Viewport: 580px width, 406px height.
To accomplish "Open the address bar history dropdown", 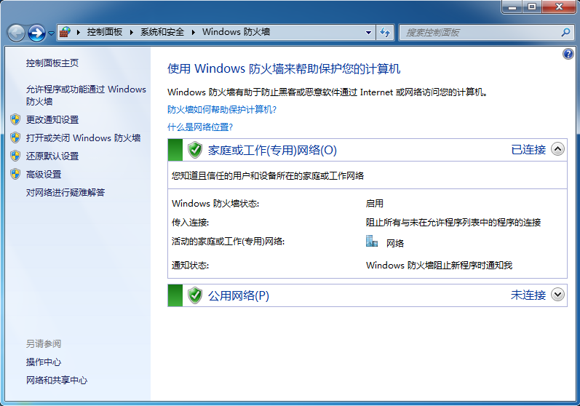I will (x=368, y=33).
